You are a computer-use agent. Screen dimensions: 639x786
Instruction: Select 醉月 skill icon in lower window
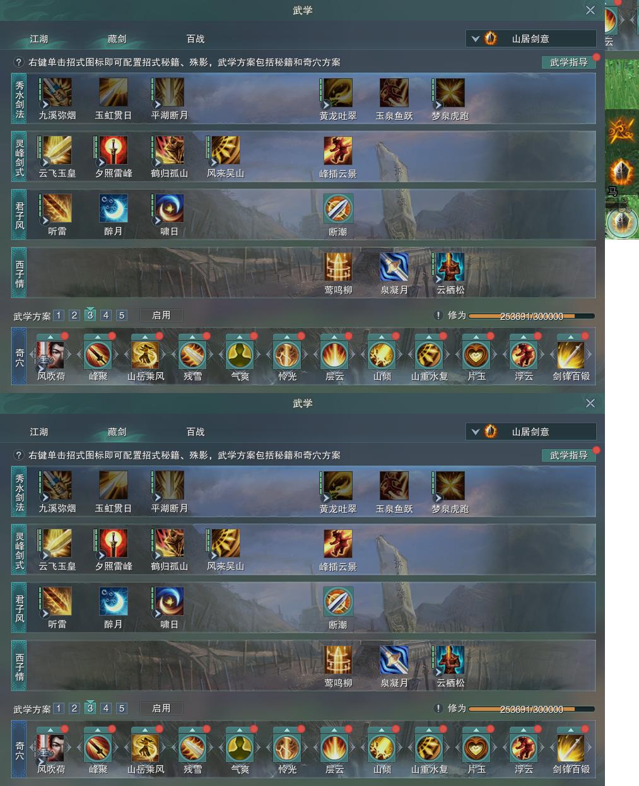[113, 602]
